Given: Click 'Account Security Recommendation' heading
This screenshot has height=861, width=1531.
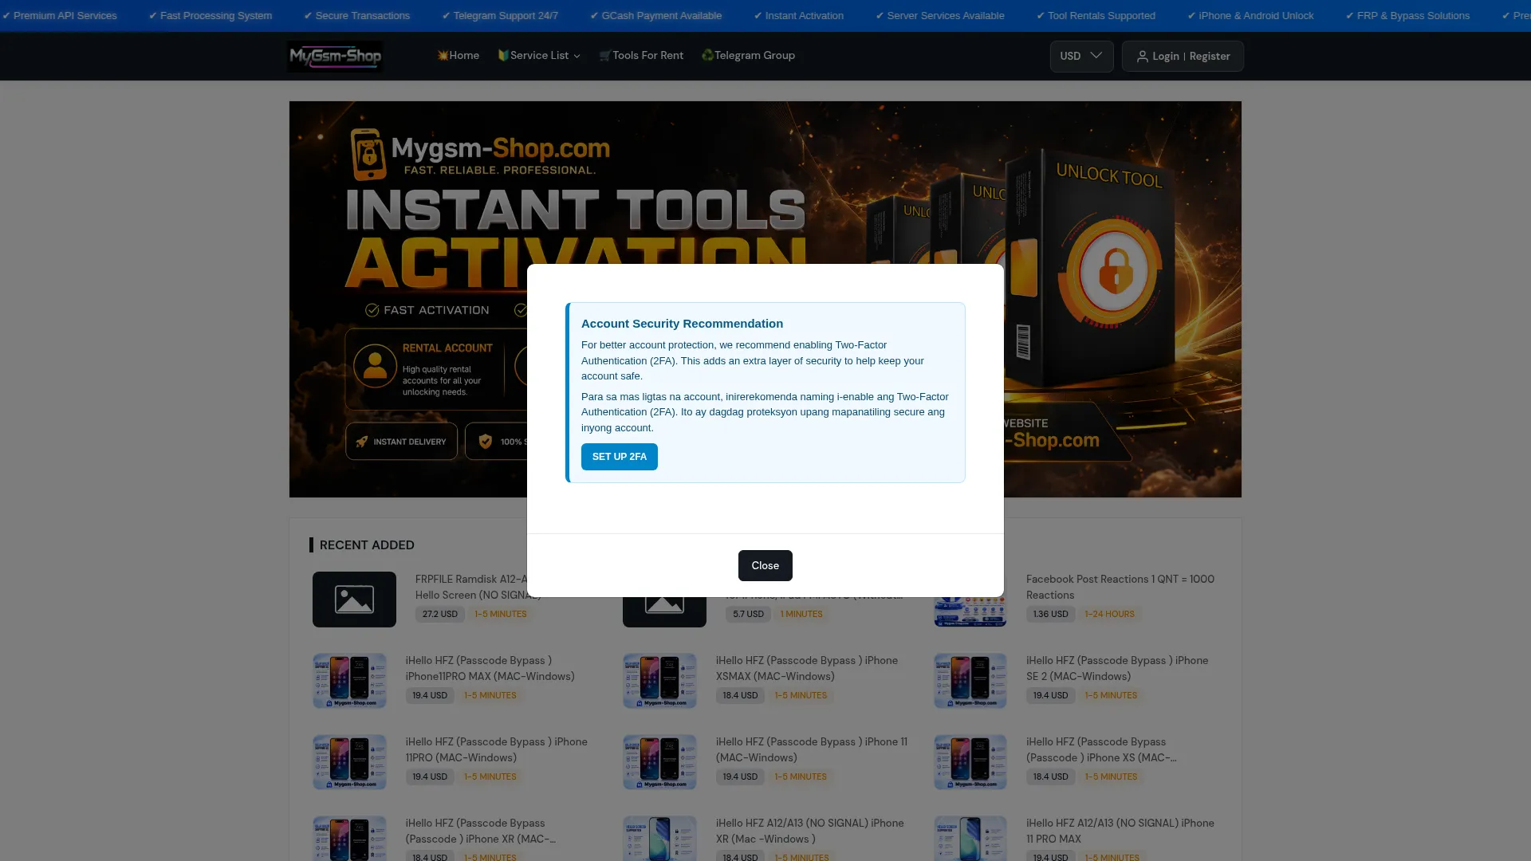Looking at the screenshot, I should click(x=682, y=324).
